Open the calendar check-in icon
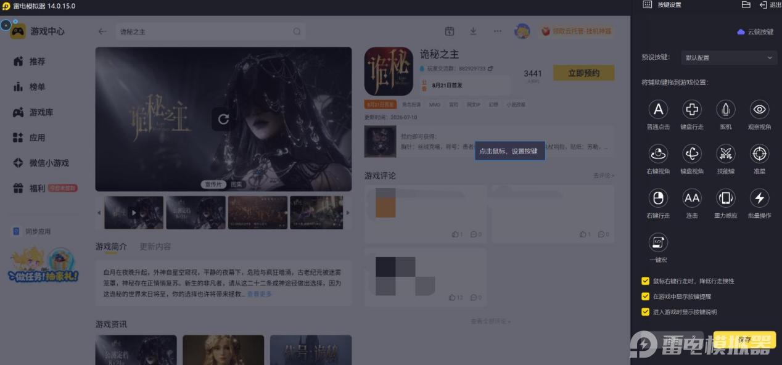This screenshot has width=782, height=365. point(450,31)
